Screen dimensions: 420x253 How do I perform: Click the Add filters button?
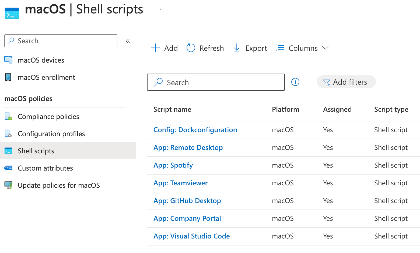[346, 82]
